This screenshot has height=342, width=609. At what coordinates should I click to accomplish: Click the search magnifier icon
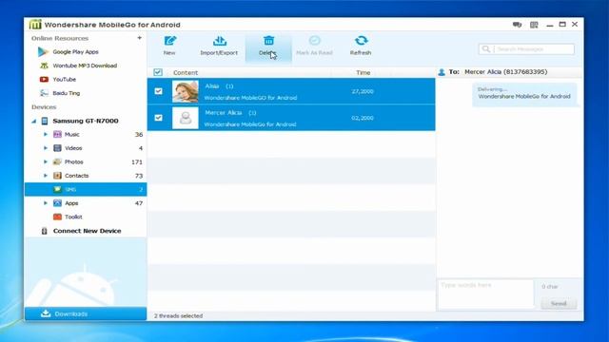(485, 48)
